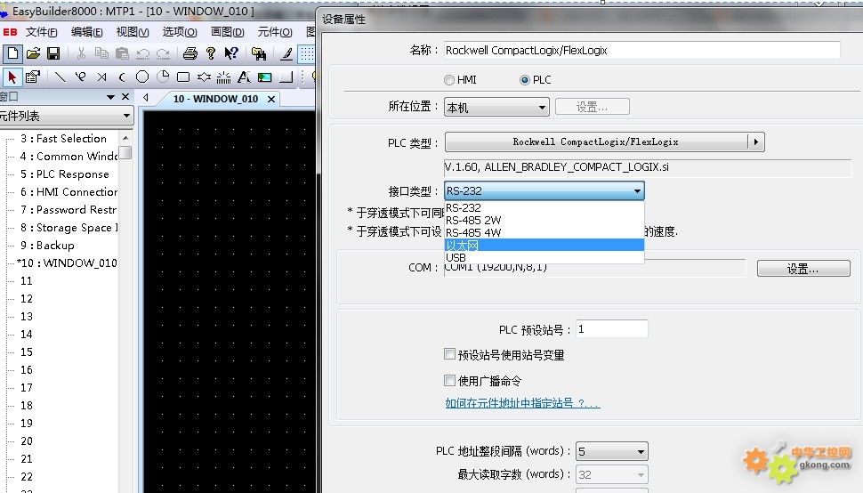Image resolution: width=863 pixels, height=493 pixels.
Task: Open the 编辑(E) menu
Action: coord(87,32)
